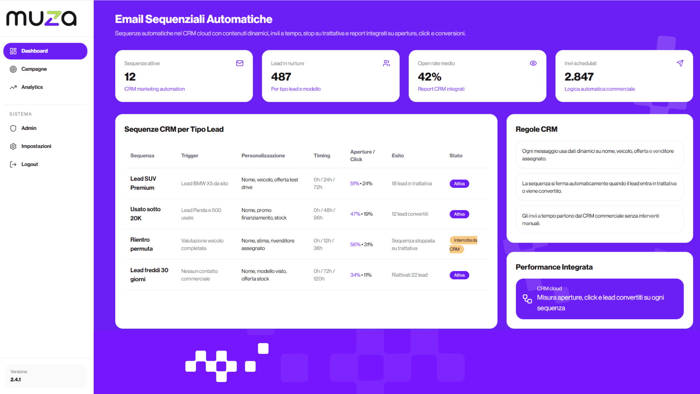Click the muza logo
Viewport: 700px width, 394px height.
pos(42,18)
